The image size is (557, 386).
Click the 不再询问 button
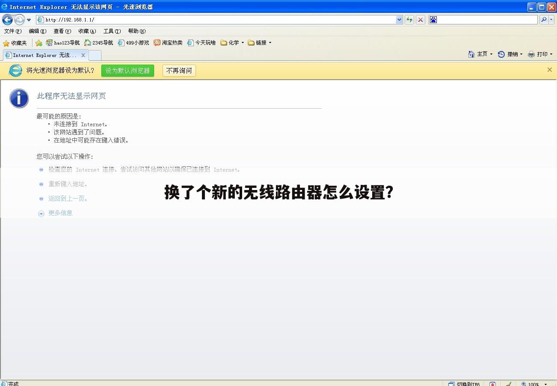[179, 71]
